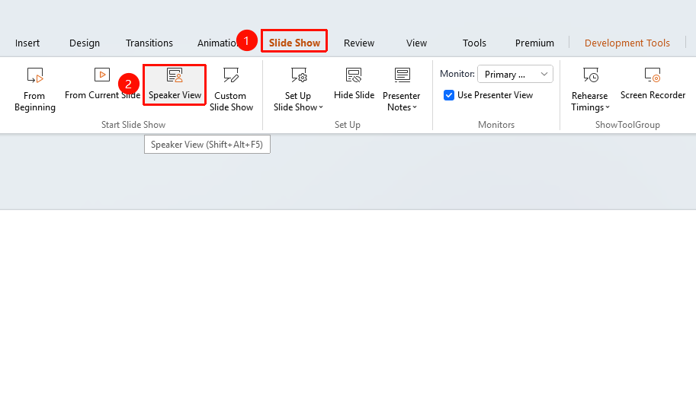This screenshot has width=696, height=408.
Task: Expand Presenter Notes dropdown arrow
Action: pyautogui.click(x=415, y=107)
